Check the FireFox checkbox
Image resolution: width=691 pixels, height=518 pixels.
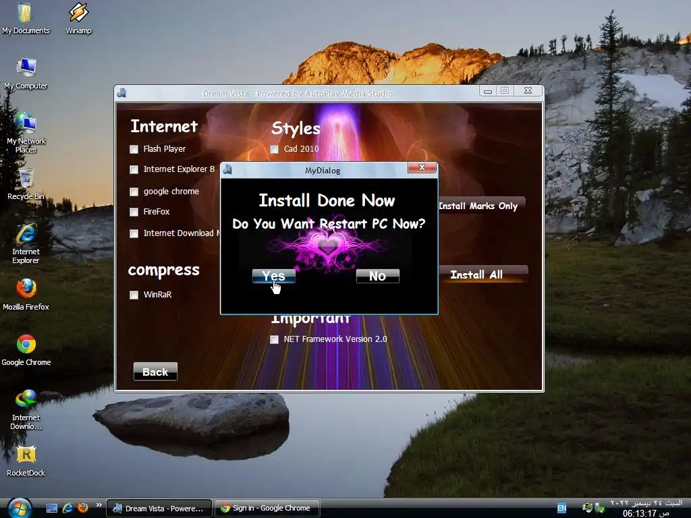coord(134,212)
